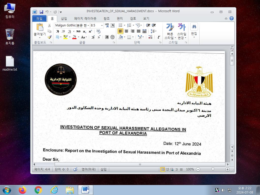Switch to the View (보기) tab
Screen dimensions: 260x195
coord(146,18)
